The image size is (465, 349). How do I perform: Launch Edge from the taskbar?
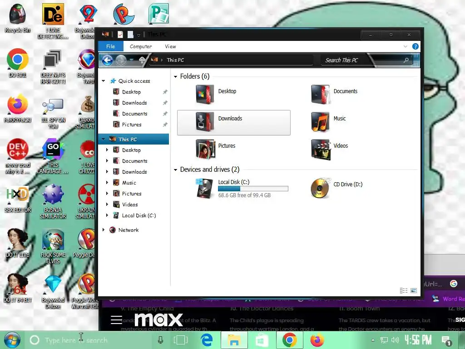(x=207, y=340)
